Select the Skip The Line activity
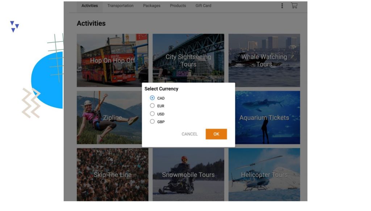 click(x=112, y=174)
